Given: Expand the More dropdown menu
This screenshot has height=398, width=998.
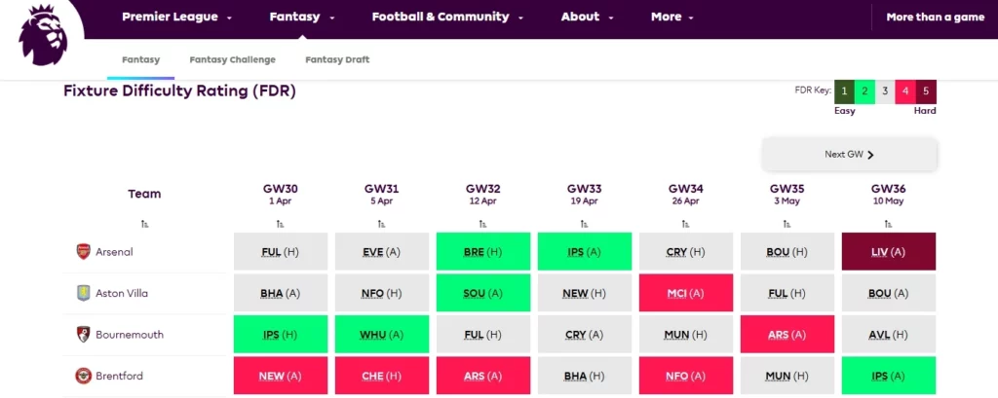Looking at the screenshot, I should [x=672, y=18].
